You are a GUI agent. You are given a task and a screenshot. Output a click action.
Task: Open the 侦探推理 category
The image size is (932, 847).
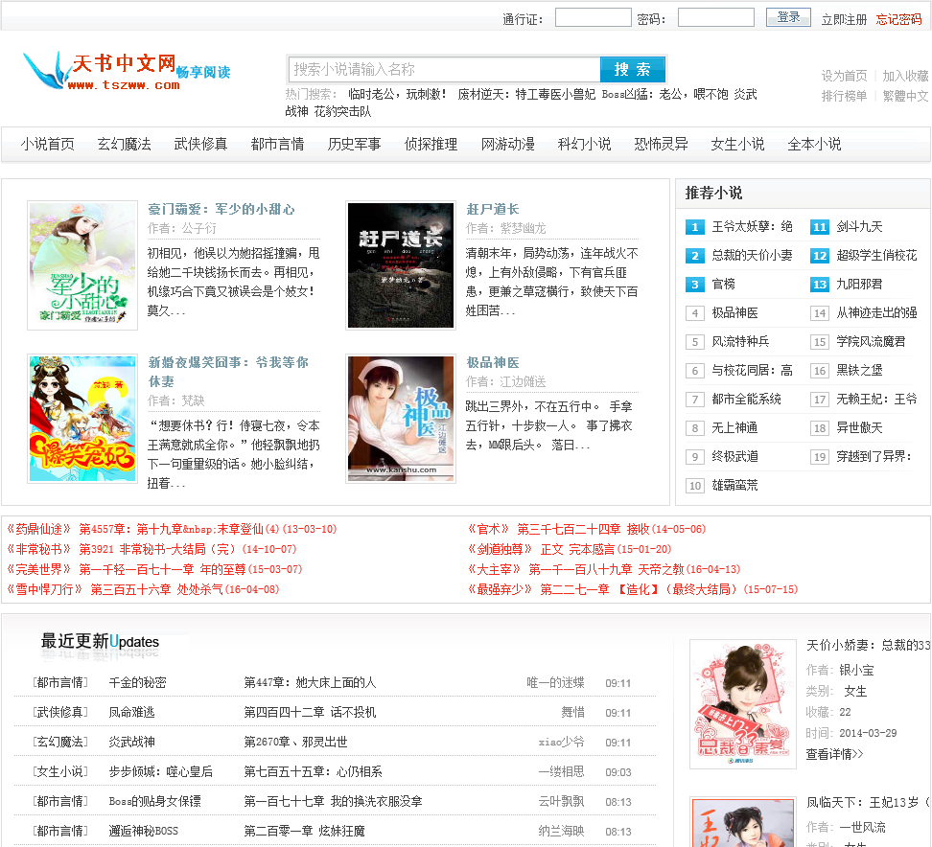click(x=431, y=145)
